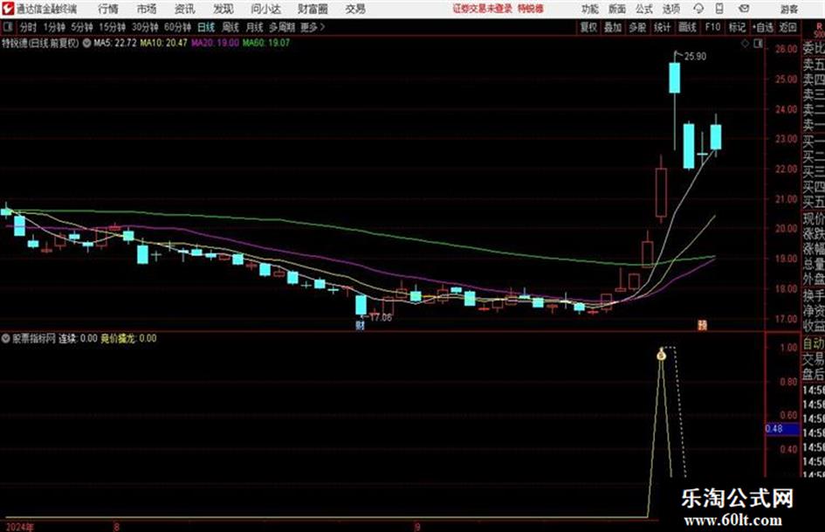This screenshot has width=825, height=532.
Task: Click the 财 marker below the candles
Action: [360, 326]
